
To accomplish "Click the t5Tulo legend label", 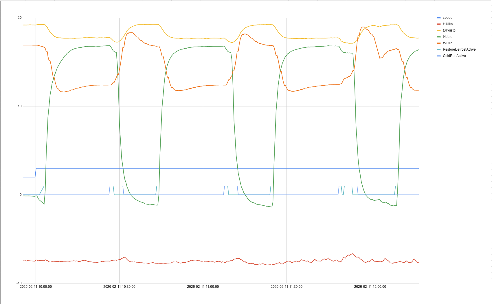I will [447, 43].
